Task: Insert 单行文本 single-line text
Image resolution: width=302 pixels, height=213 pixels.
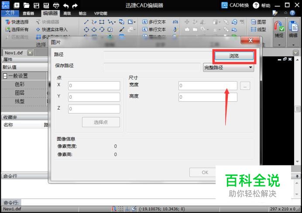Action: click(154, 30)
